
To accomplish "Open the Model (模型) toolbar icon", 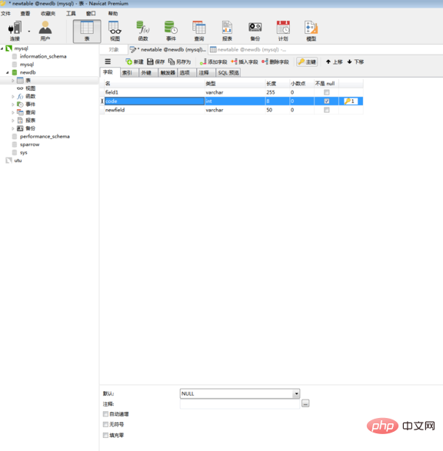I will [311, 31].
